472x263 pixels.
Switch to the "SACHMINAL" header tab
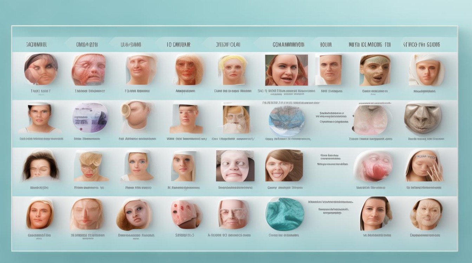(x=37, y=45)
